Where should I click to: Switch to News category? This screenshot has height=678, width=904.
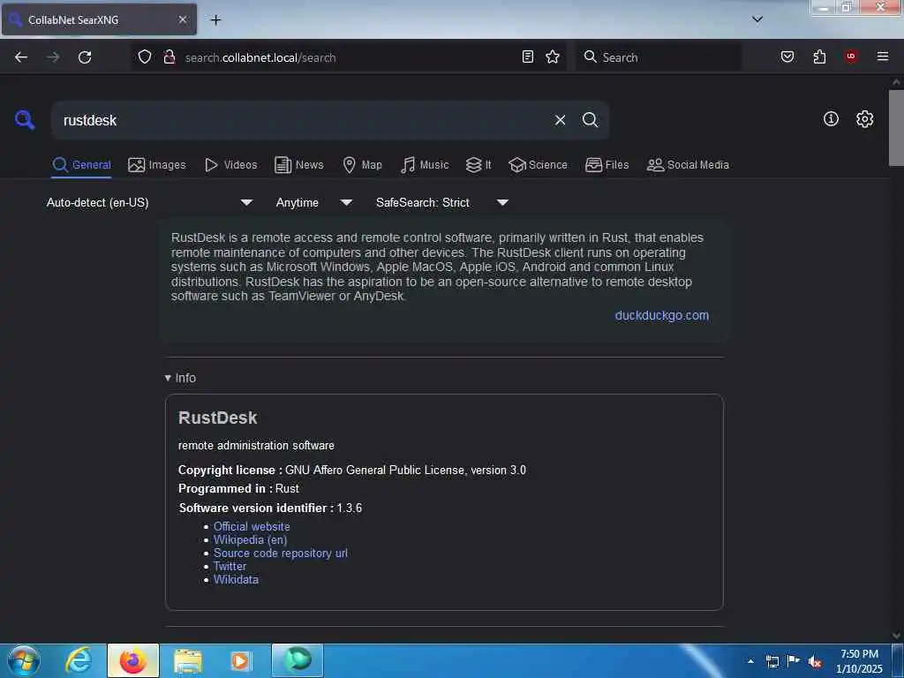298,165
